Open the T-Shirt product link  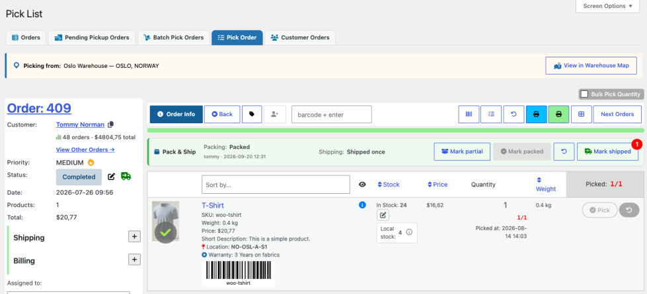[x=213, y=206]
